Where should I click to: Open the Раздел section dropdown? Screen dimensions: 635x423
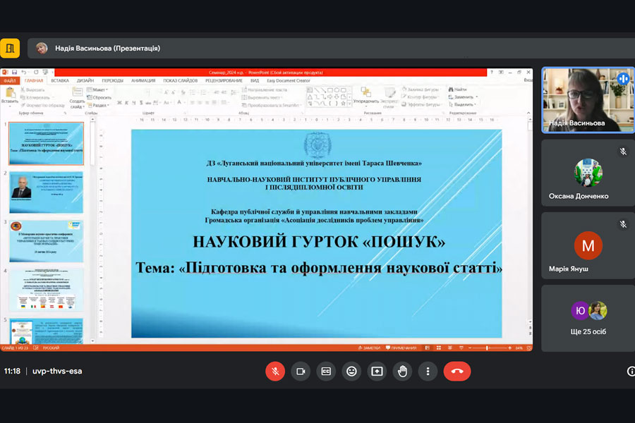pyautogui.click(x=99, y=105)
